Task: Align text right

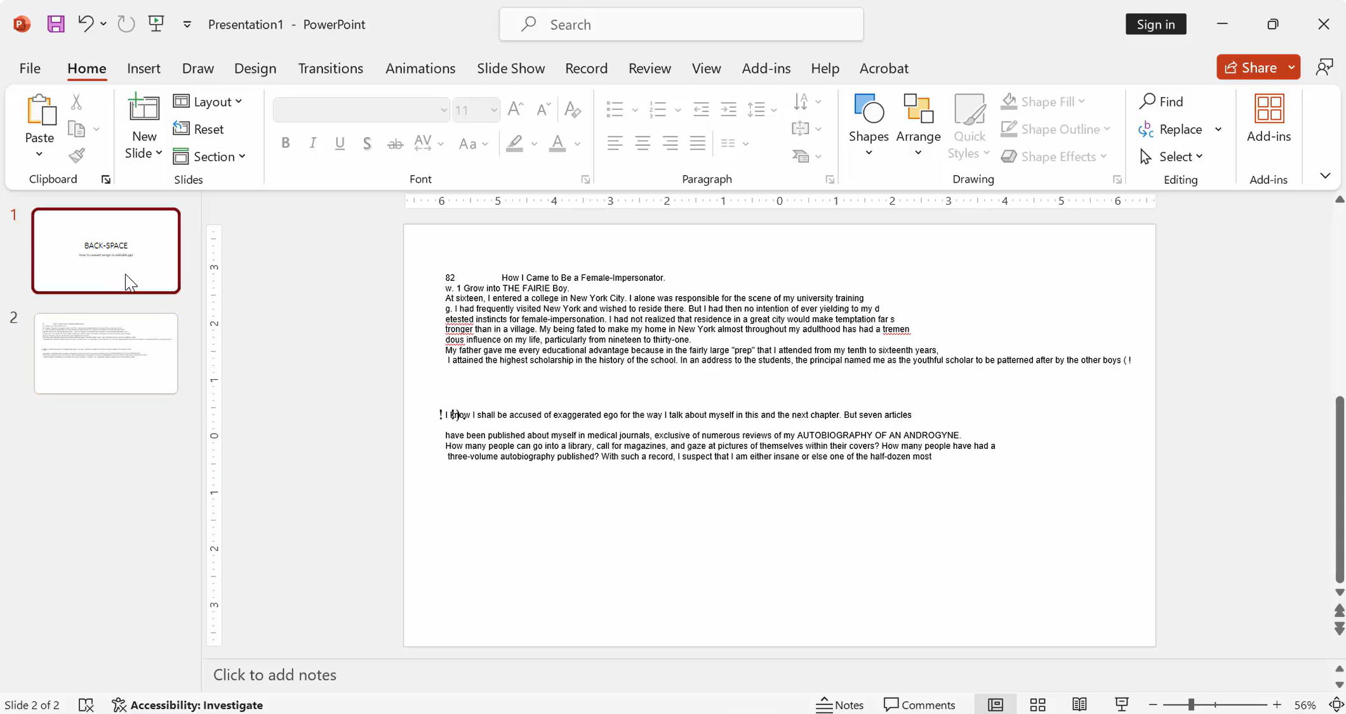Action: click(670, 143)
